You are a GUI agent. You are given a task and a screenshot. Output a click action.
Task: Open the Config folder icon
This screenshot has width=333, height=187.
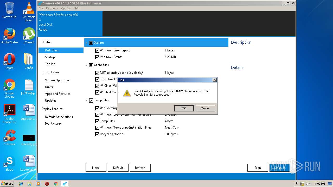[x=29, y=61]
